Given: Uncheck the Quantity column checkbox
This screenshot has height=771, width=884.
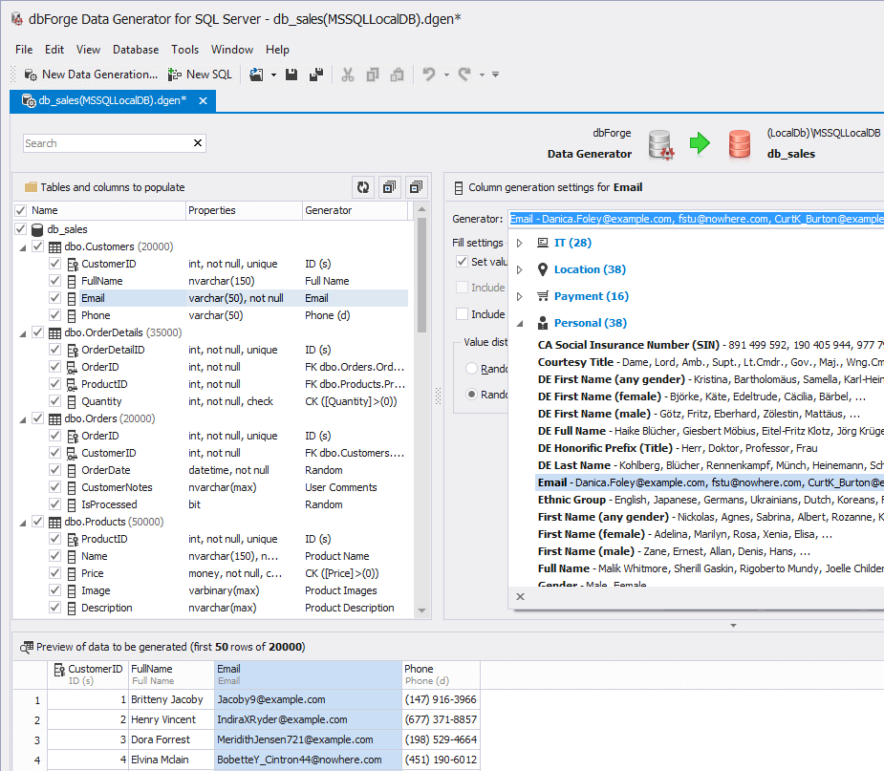Looking at the screenshot, I should coord(54,401).
